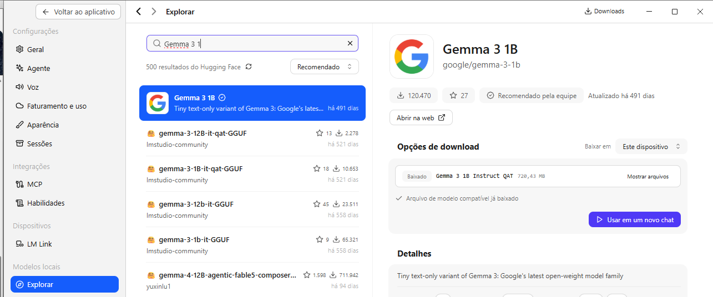The width and height of the screenshot is (713, 297).
Task: Click Usar em um novo chat
Action: click(x=635, y=219)
